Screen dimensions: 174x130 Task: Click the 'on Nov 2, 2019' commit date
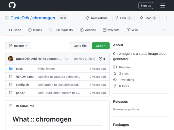(85, 59)
